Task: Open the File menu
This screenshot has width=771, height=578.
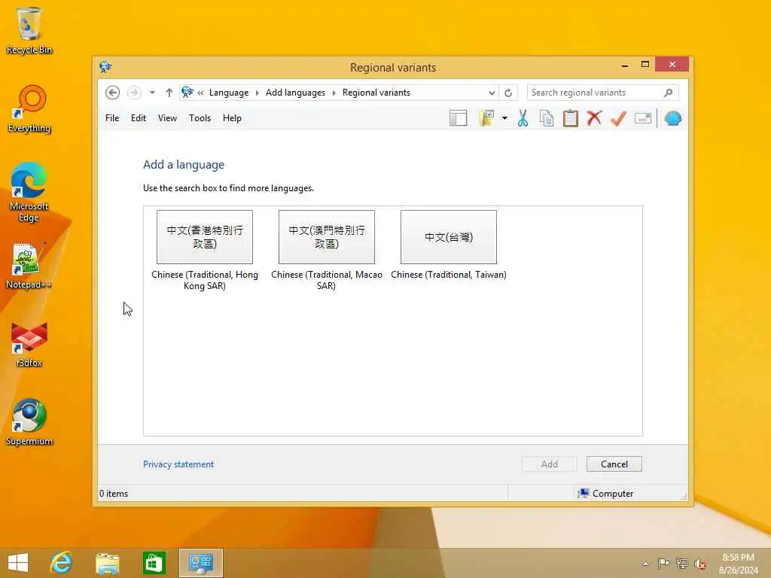Action: click(112, 118)
